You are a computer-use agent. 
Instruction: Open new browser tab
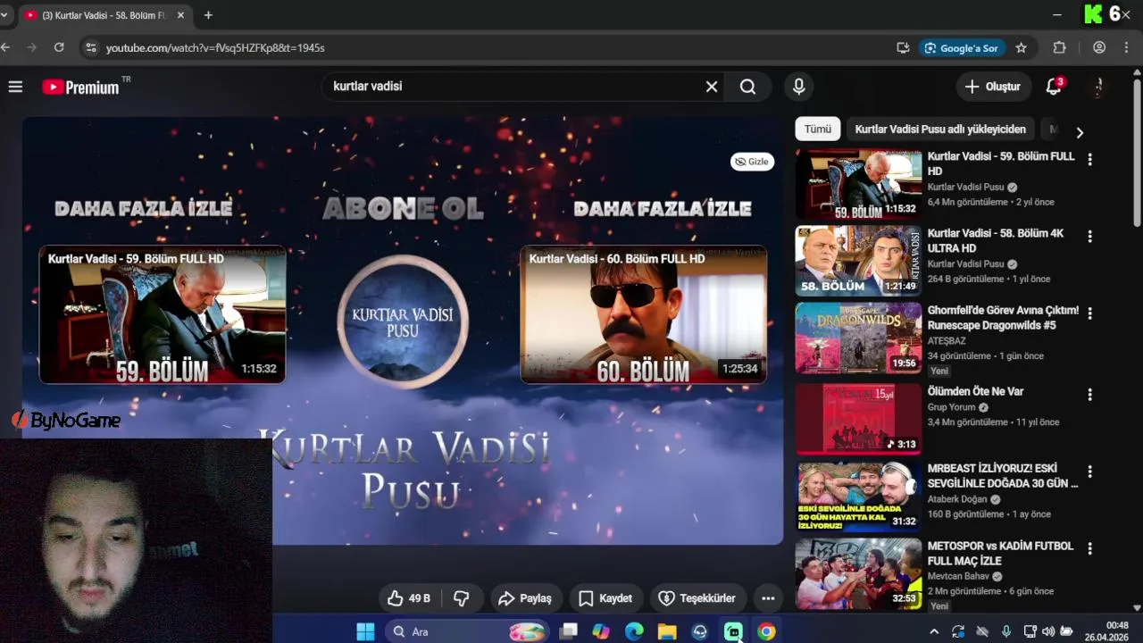208,15
